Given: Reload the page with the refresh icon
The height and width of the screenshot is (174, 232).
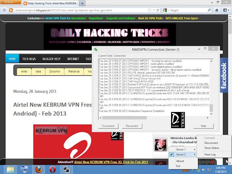Looking at the screenshot, I should (x=158, y=10).
